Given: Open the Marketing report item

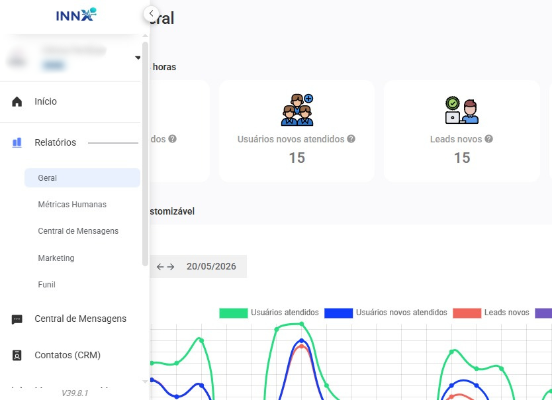Looking at the screenshot, I should click(x=56, y=258).
